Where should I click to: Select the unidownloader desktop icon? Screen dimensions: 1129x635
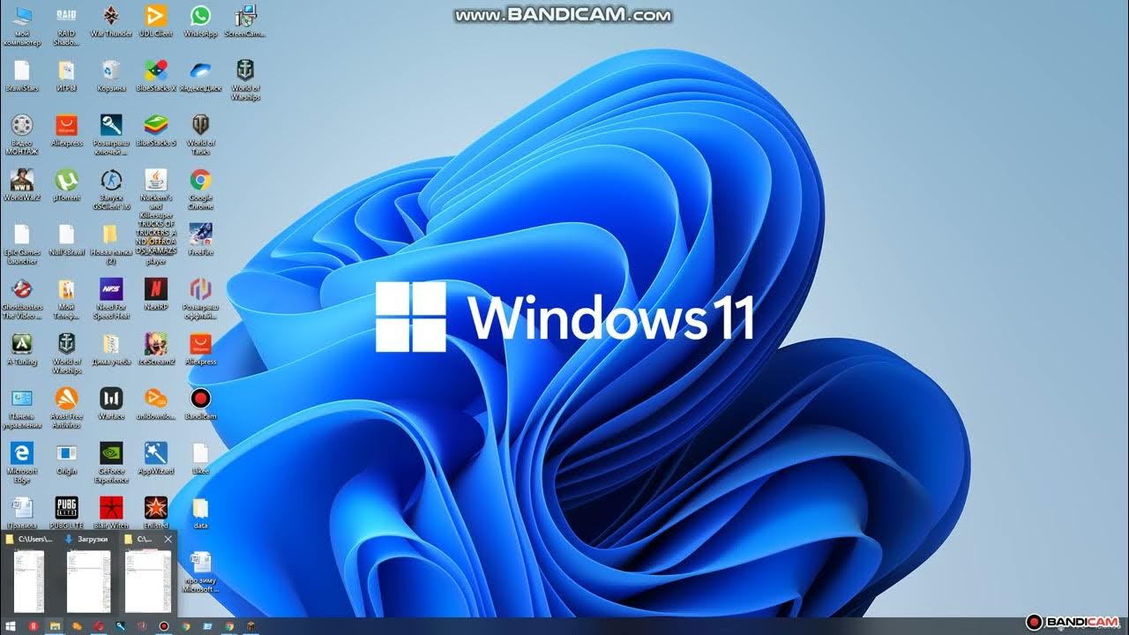(x=155, y=404)
